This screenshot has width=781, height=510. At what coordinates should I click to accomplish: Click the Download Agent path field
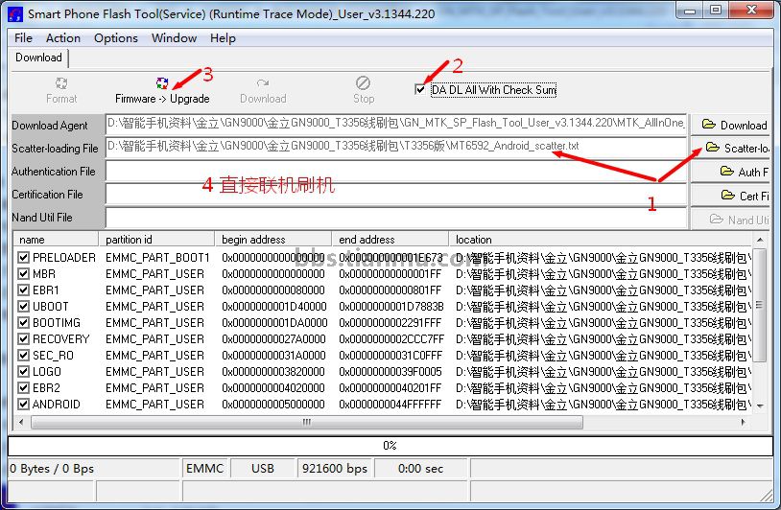click(396, 124)
